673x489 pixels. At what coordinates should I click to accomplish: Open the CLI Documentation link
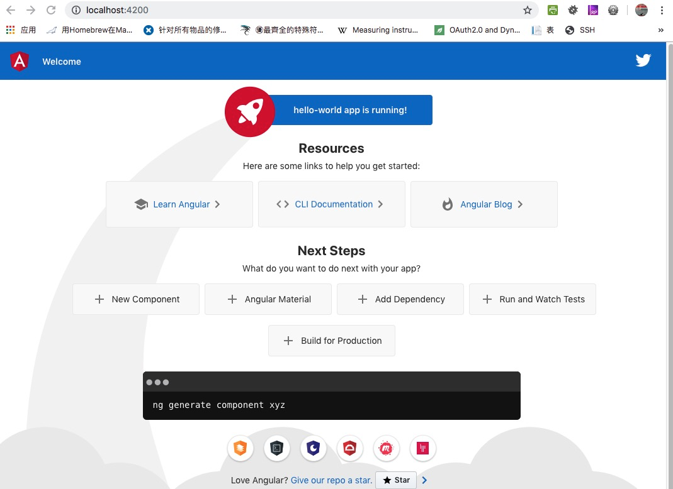332,204
